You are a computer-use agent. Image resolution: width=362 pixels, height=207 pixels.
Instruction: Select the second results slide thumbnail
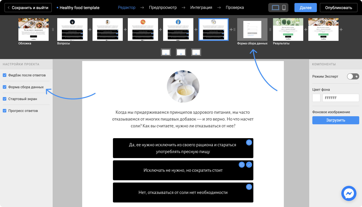323,29
